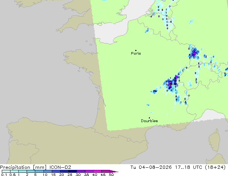Click the above-50 mm legend arrow tip
Image resolution: width=228 pixels, height=176 pixels.
(114, 171)
